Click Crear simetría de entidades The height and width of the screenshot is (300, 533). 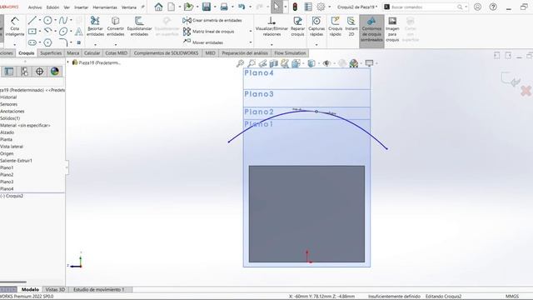tap(212, 20)
